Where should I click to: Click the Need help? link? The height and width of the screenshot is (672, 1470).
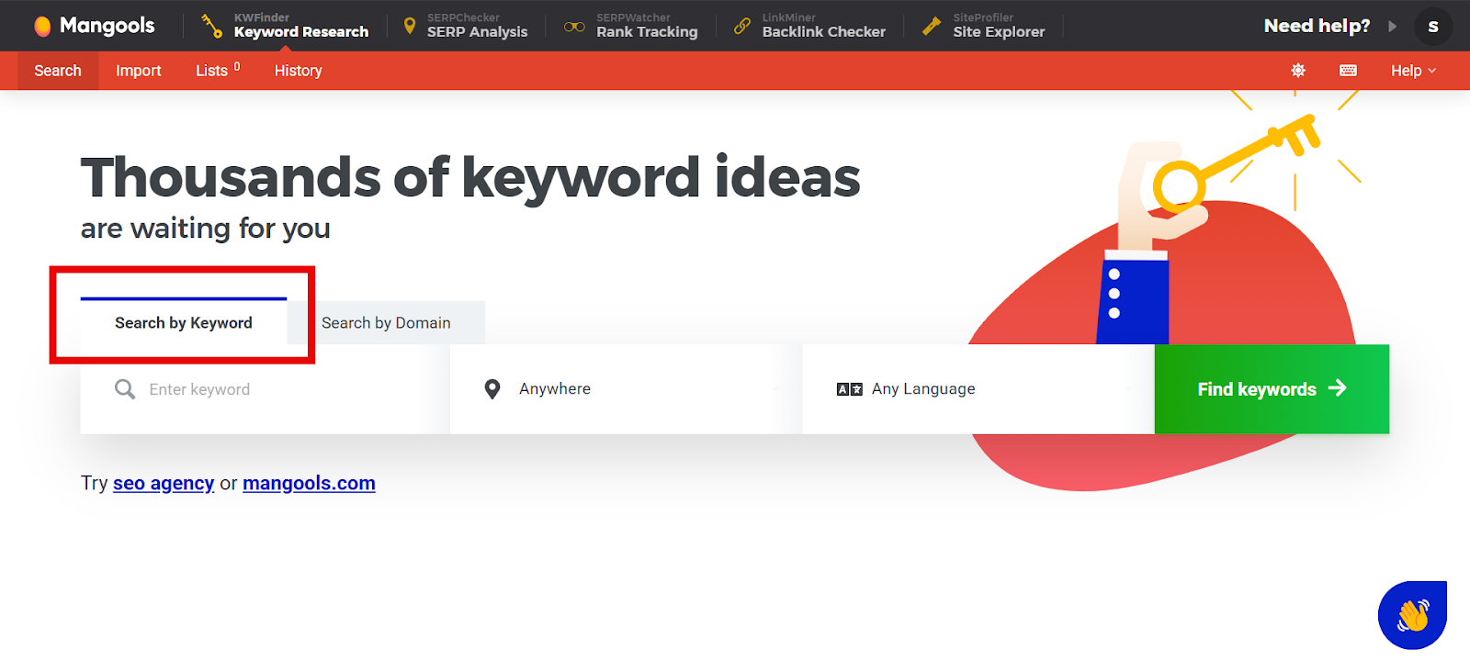pos(1317,26)
